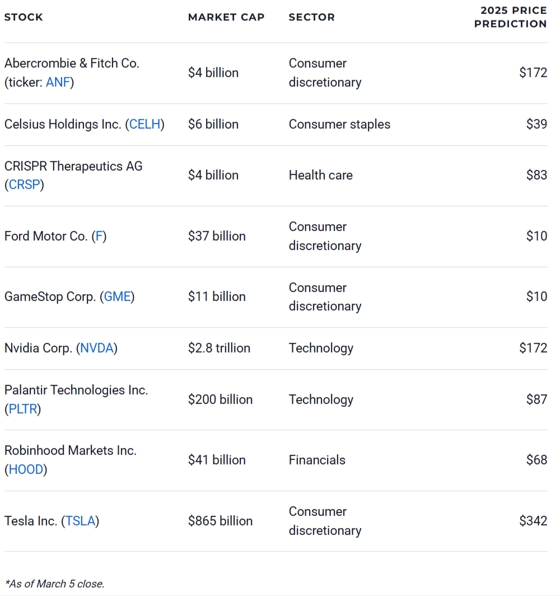Select the Consumer staples sector cell
560x596 pixels.
point(339,124)
